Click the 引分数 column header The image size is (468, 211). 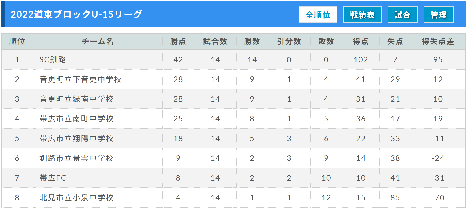(x=289, y=42)
